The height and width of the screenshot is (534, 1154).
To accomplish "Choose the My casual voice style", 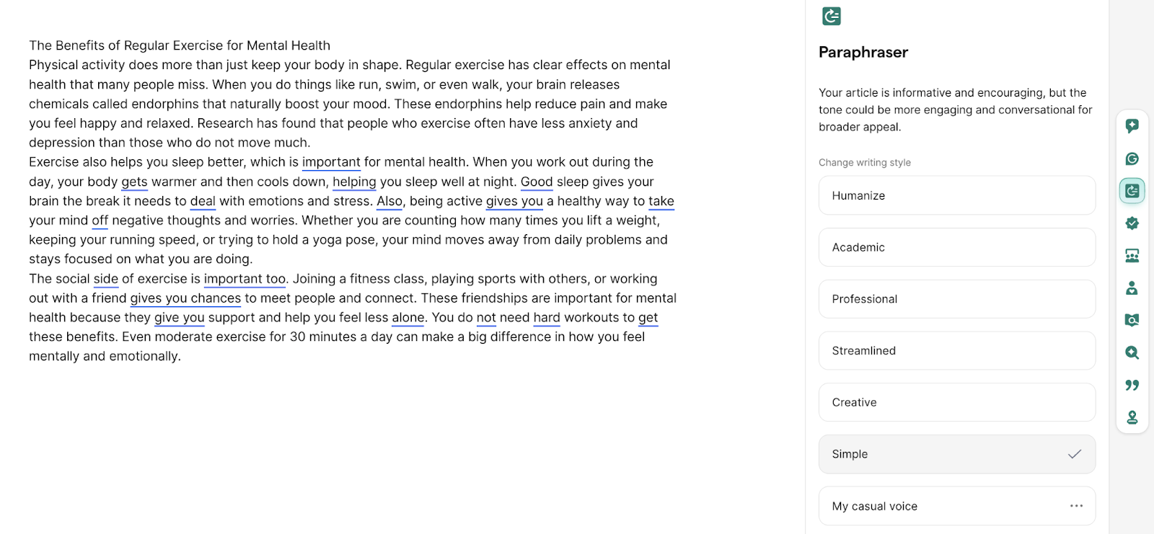I will [x=957, y=506].
